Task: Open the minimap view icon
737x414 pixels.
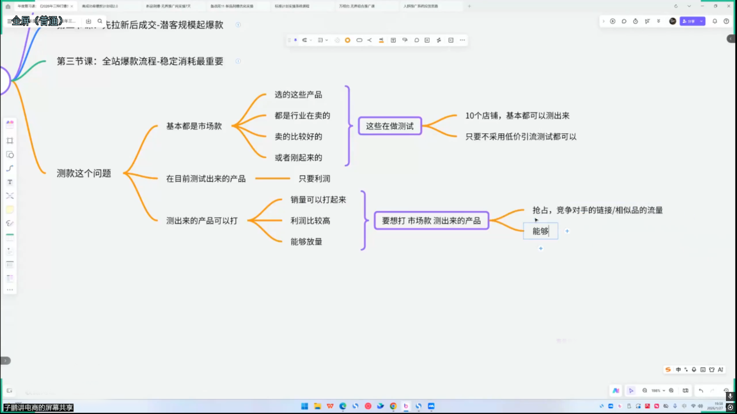Action: (x=685, y=391)
